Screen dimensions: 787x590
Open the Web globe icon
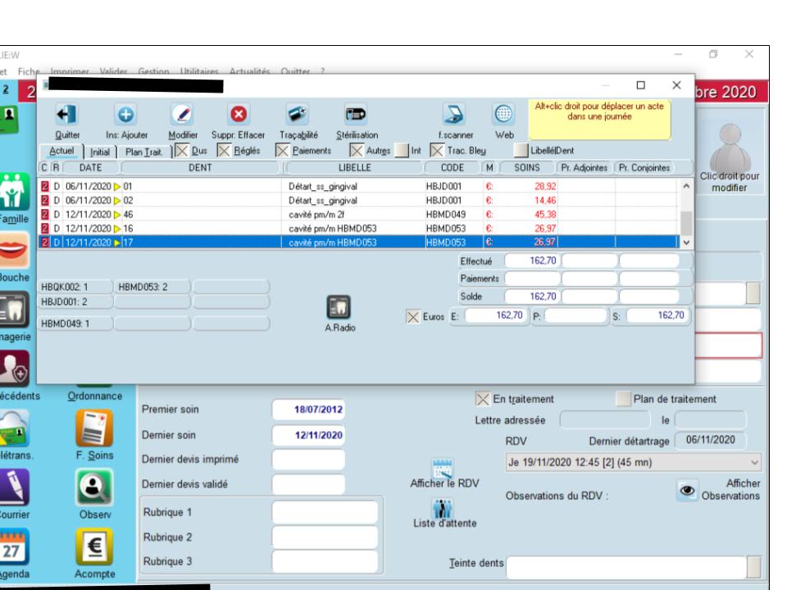click(x=503, y=115)
